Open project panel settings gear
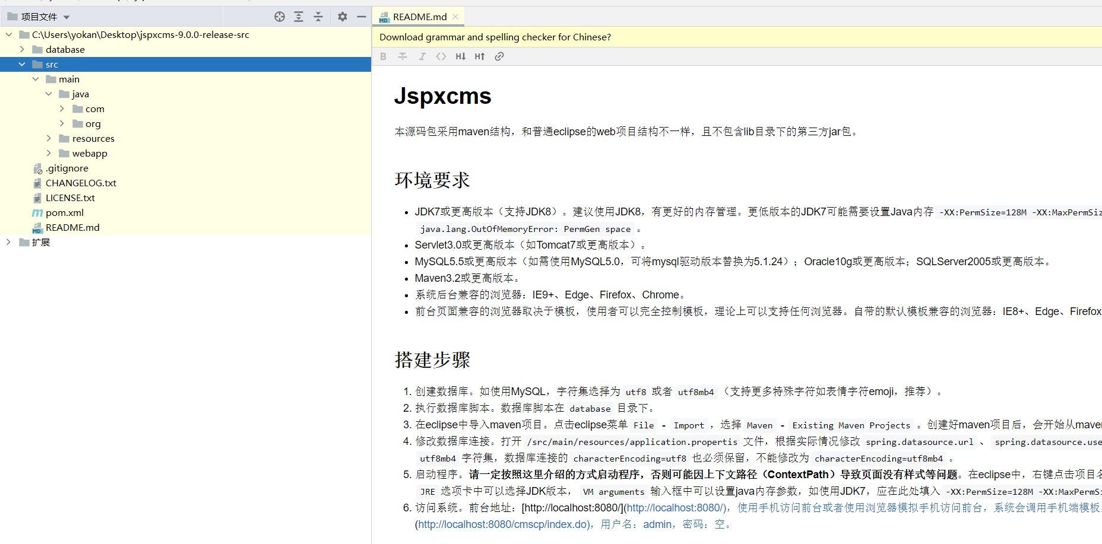 pyautogui.click(x=343, y=17)
